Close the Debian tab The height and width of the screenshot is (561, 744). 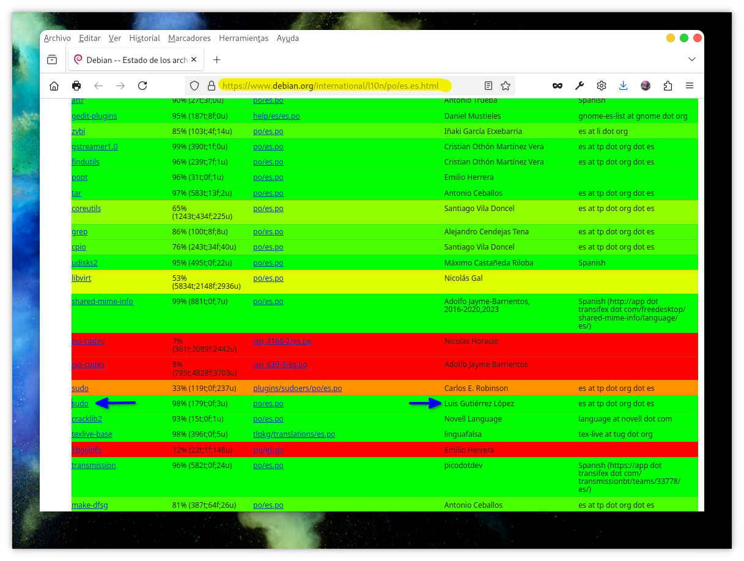[194, 59]
